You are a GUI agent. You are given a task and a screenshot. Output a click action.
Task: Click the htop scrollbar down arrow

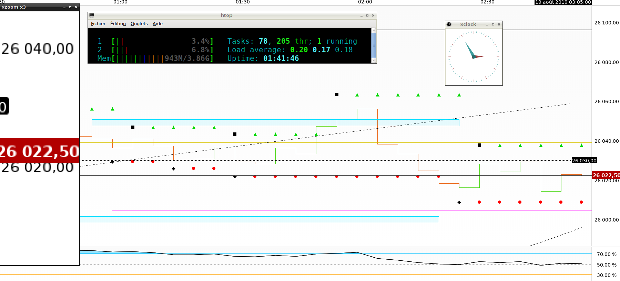(x=374, y=61)
